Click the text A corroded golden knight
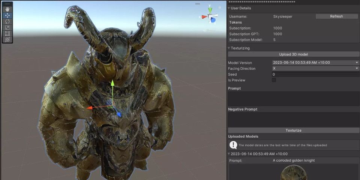 (294, 160)
